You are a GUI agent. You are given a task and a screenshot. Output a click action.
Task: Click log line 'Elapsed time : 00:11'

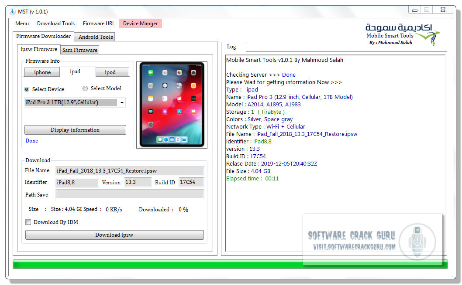252,179
